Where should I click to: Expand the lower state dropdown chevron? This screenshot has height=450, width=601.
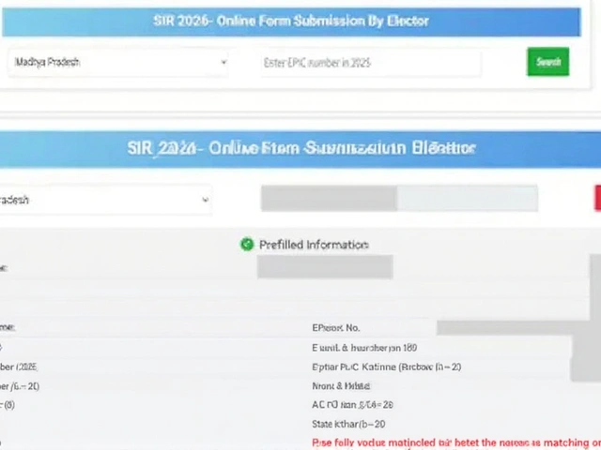click(x=205, y=200)
